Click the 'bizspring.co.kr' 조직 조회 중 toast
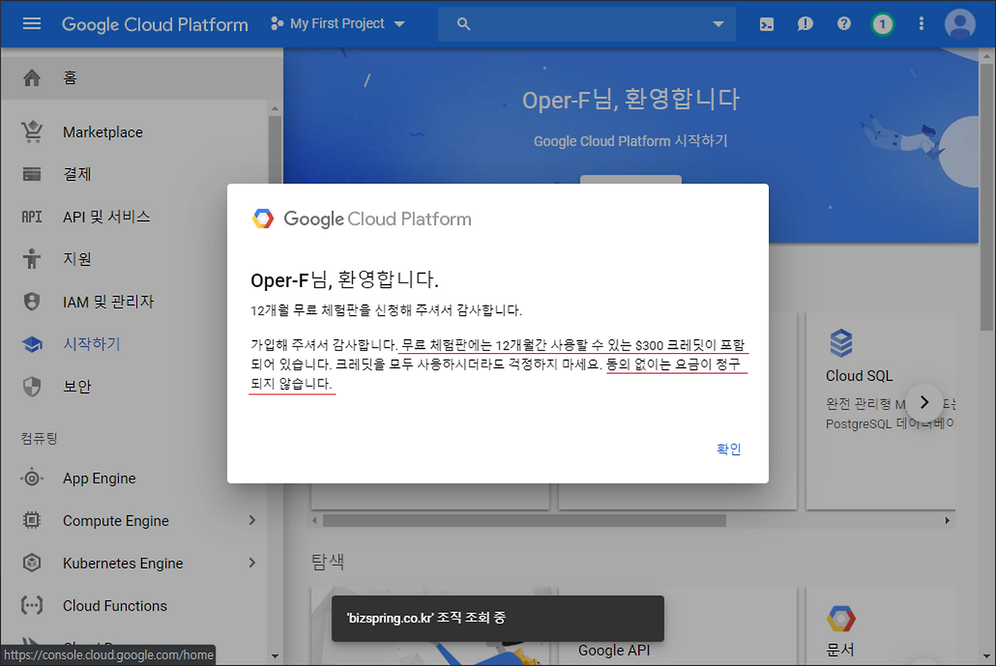Image resolution: width=996 pixels, height=666 pixels. 498,619
